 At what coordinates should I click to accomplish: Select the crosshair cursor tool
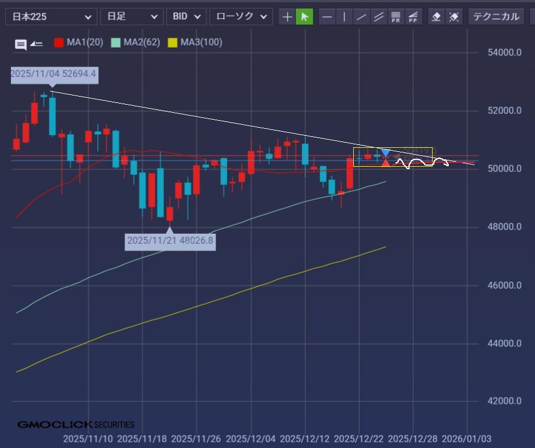287,17
